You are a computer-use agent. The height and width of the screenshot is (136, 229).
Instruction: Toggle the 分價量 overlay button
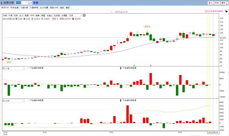[64, 15]
